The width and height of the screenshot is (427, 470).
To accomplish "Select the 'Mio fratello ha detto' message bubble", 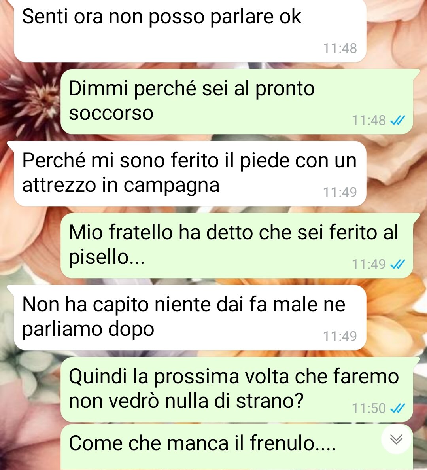I will [x=237, y=245].
